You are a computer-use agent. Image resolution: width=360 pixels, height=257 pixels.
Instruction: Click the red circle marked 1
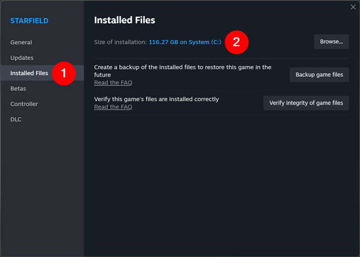[x=63, y=73]
